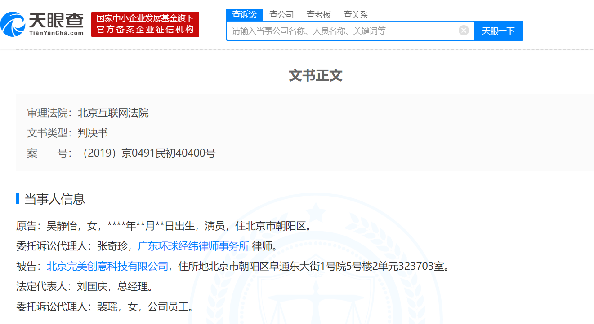Click the case number (2019)京0491民初40400号
The image size is (594, 324).
(147, 153)
